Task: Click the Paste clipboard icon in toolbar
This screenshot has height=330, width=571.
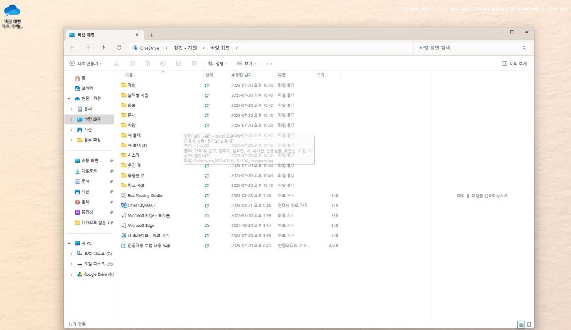Action: pos(148,64)
